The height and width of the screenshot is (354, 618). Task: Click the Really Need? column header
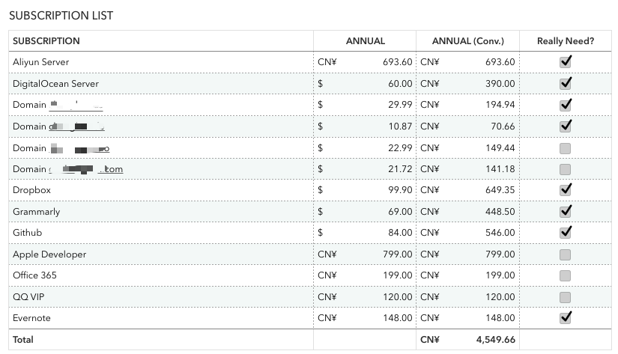coord(566,41)
